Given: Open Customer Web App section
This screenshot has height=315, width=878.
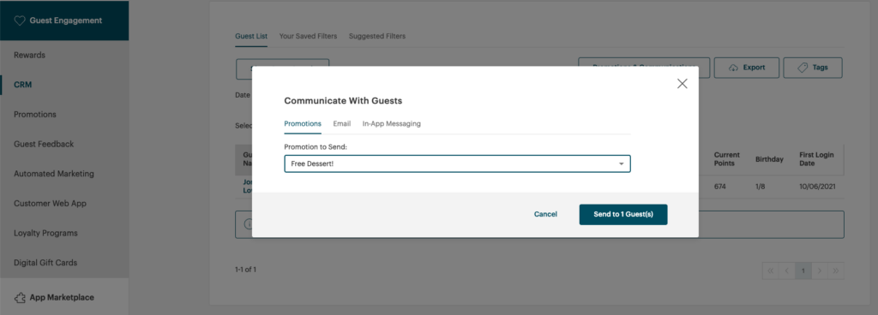Looking at the screenshot, I should point(50,204).
